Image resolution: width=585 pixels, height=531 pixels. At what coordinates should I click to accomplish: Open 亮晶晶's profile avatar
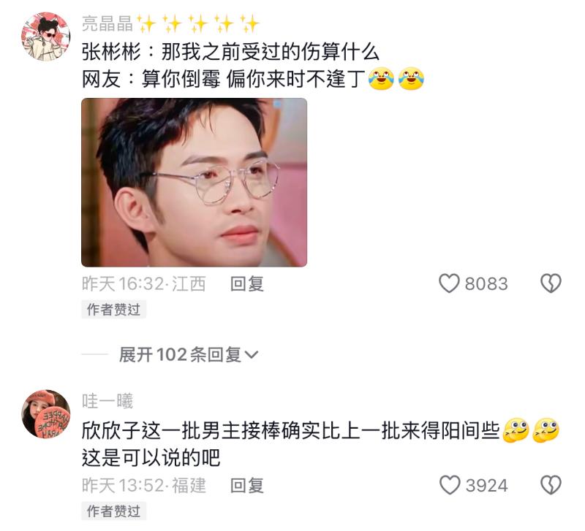tap(46, 36)
